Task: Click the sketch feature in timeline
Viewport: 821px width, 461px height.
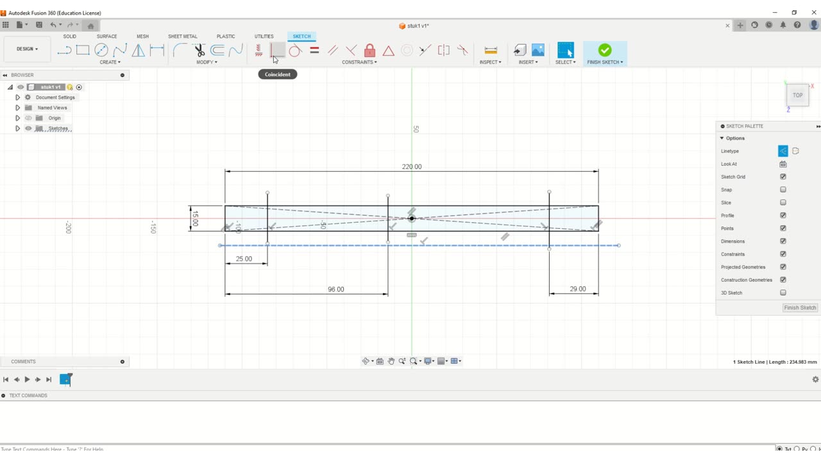Action: (x=65, y=380)
